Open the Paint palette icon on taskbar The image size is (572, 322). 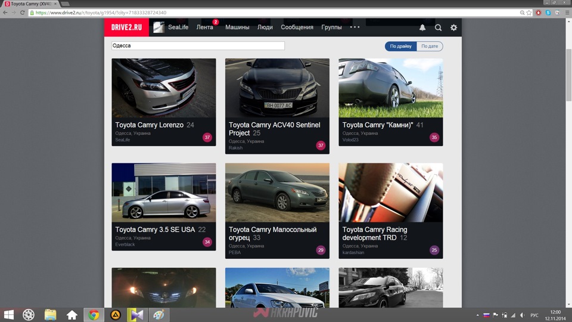coord(158,315)
